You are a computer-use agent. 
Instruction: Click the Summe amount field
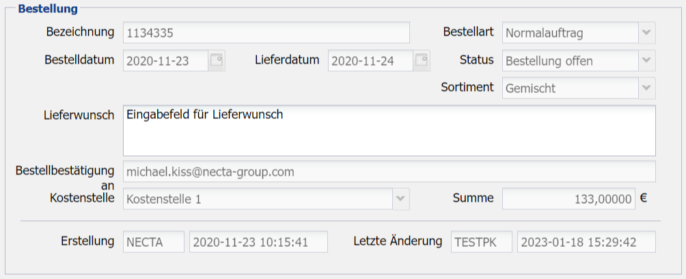tap(568, 199)
